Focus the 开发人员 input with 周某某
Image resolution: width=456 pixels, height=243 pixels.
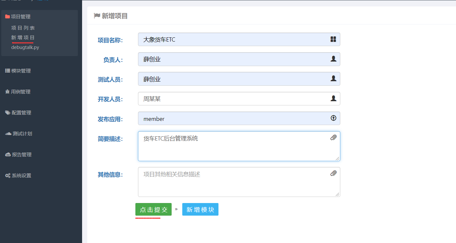(x=239, y=99)
